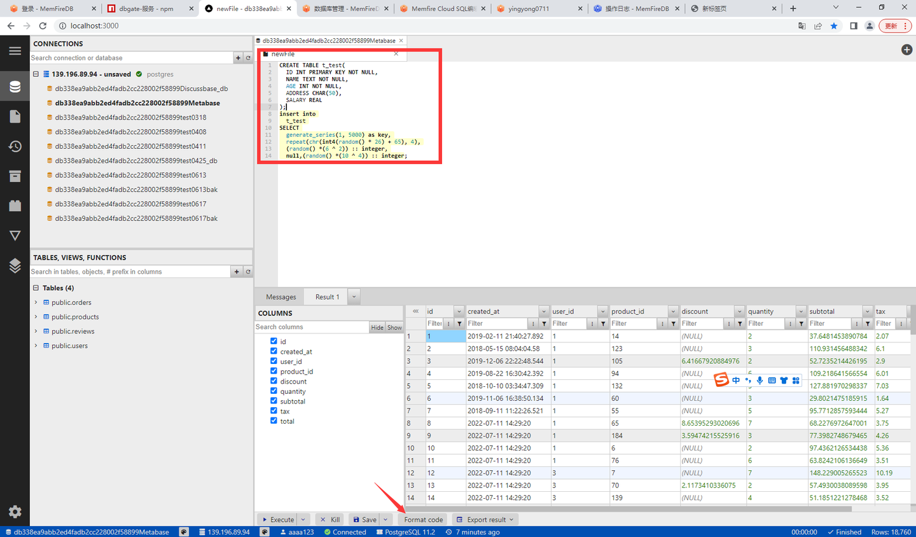The width and height of the screenshot is (916, 537).
Task: Open the archive sidebar icon
Action: click(15, 176)
